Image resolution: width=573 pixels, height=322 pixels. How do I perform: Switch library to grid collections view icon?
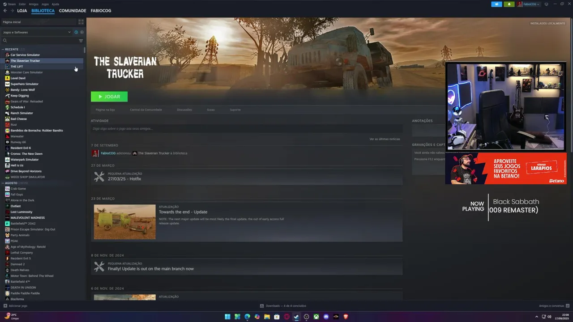click(x=81, y=22)
